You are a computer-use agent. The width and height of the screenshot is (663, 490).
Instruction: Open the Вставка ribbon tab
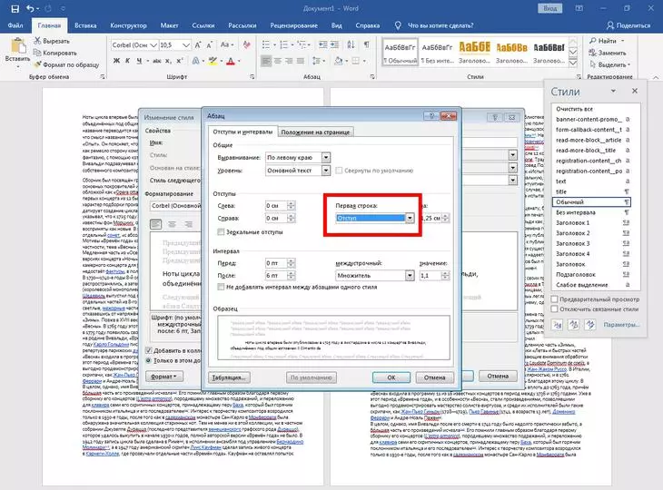(85, 26)
